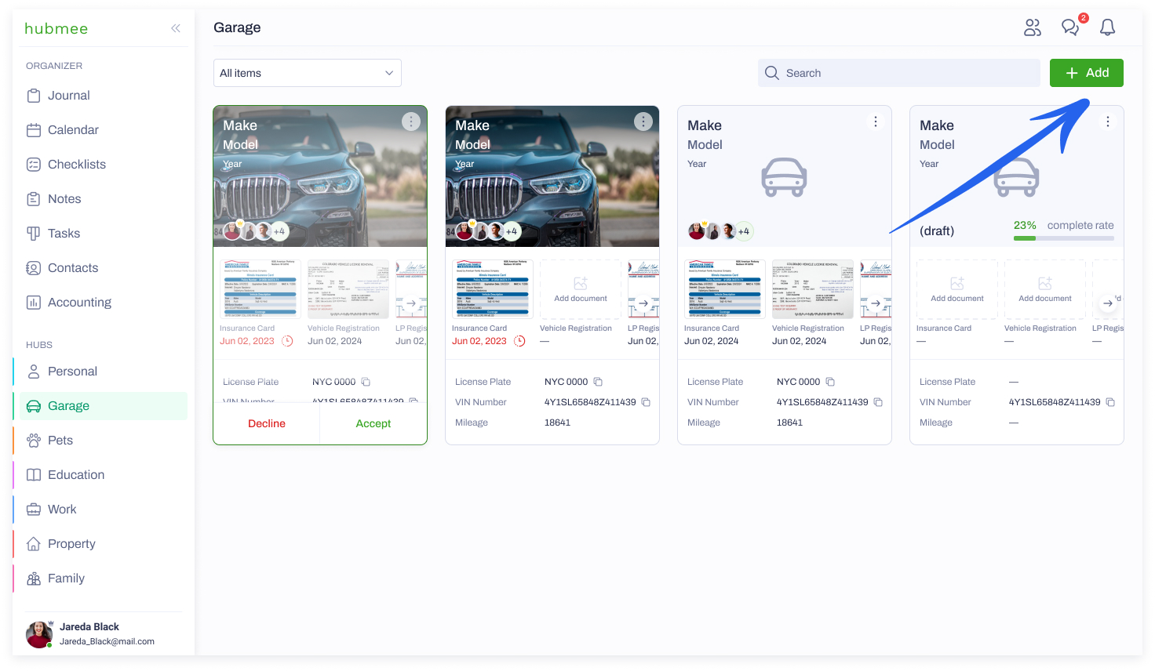Show next documents arrow on first card
1155x671 pixels.
[411, 303]
